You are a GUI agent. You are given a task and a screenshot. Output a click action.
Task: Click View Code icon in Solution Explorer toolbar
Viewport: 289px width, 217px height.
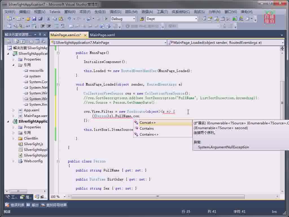(x=31, y=41)
